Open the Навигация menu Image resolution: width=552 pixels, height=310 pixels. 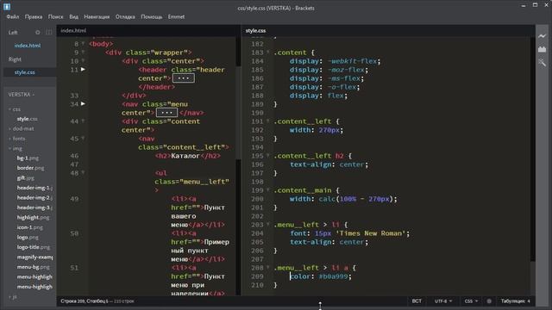coord(97,17)
